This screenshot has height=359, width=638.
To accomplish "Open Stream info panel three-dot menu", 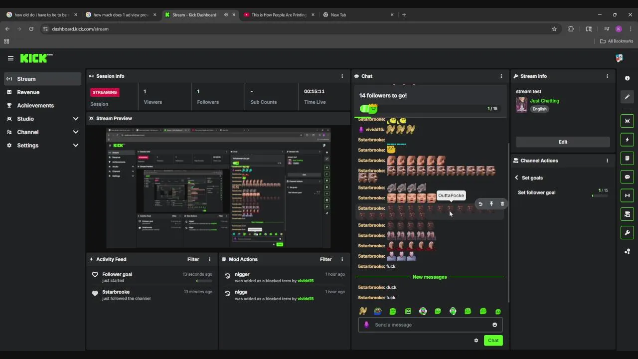I will coord(607,76).
